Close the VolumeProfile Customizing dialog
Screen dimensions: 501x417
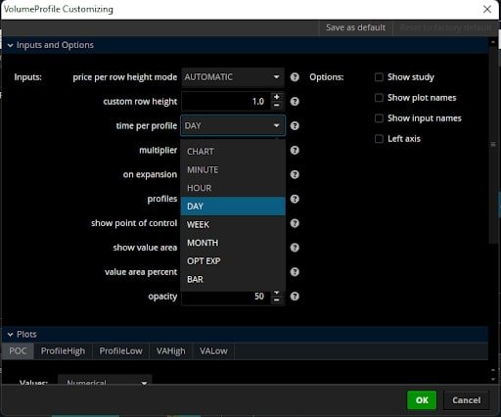tap(487, 9)
